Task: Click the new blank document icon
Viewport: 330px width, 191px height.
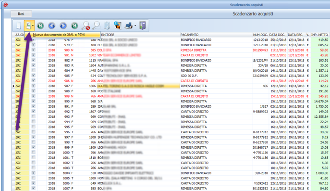Action: coord(19,25)
